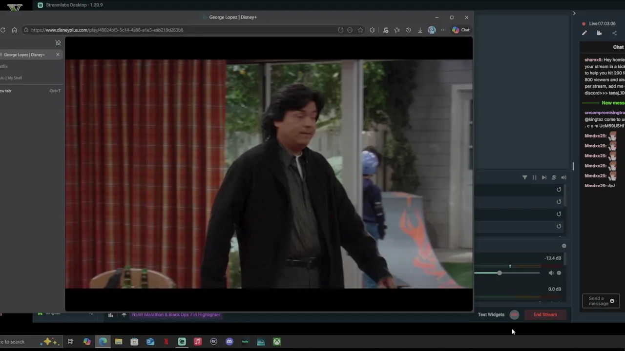Viewport: 625px width, 351px height.
Task: Open the chat emoji picker
Action: point(612,301)
